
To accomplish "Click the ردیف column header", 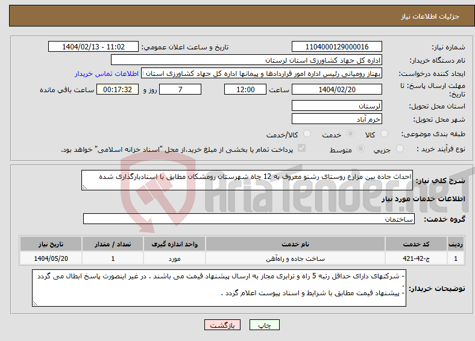I will coord(456,244).
